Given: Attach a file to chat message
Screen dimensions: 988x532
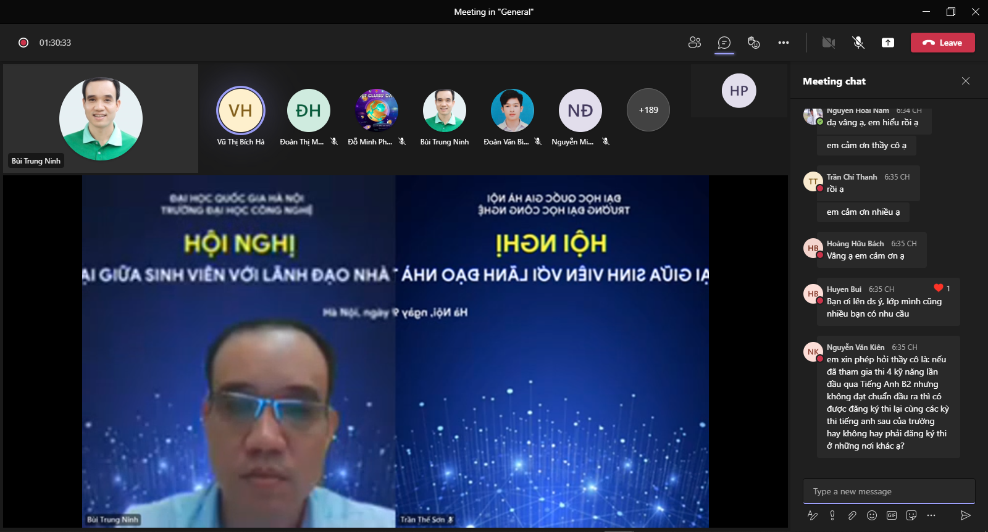Looking at the screenshot, I should [x=852, y=515].
